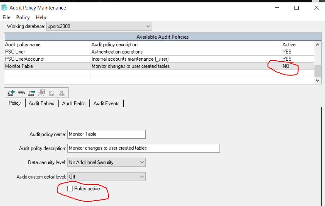The width and height of the screenshot is (325, 206).
Task: Open the Audit custom detail level dropdown
Action: (x=106, y=177)
